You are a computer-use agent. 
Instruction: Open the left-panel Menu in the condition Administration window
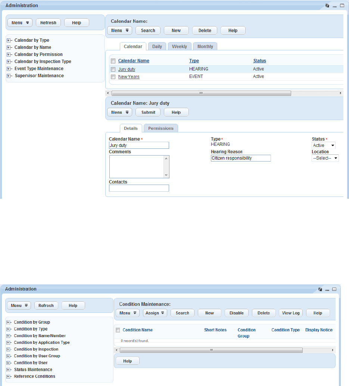click(x=19, y=305)
